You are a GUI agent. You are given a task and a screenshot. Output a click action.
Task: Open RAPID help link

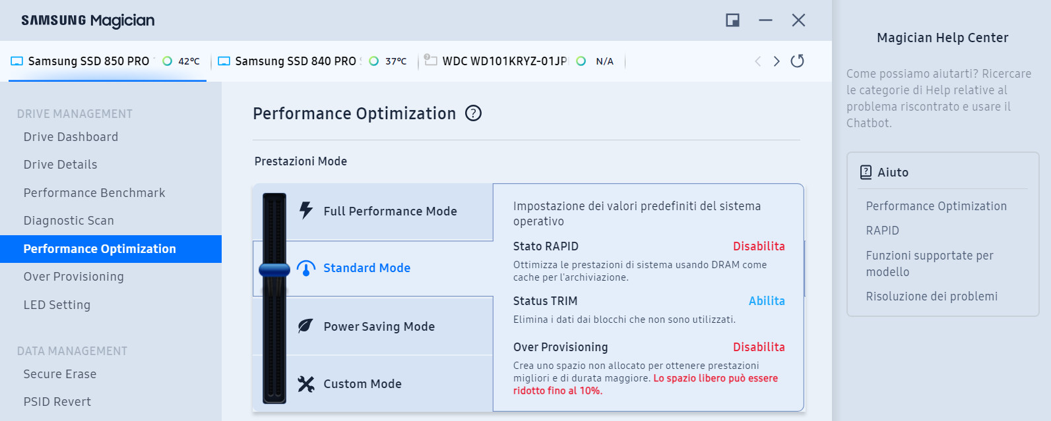click(882, 231)
